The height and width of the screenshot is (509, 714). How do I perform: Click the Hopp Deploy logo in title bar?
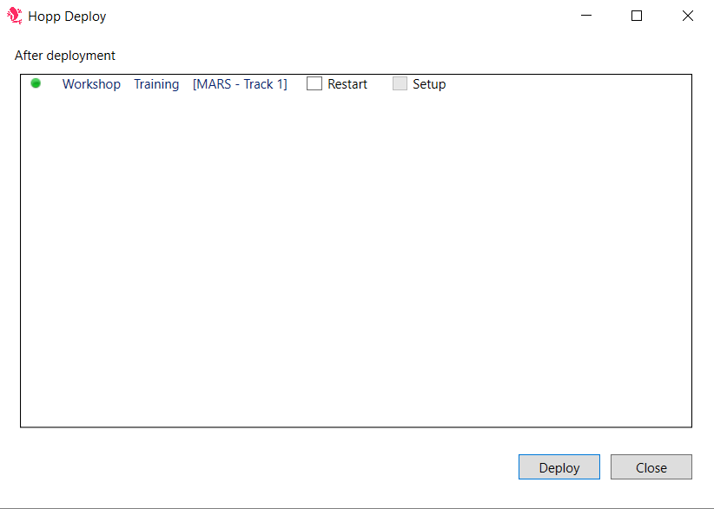(16, 15)
